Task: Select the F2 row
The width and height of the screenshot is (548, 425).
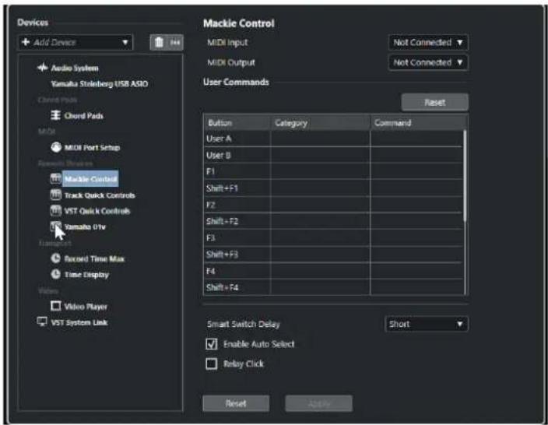Action: pyautogui.click(x=334, y=205)
